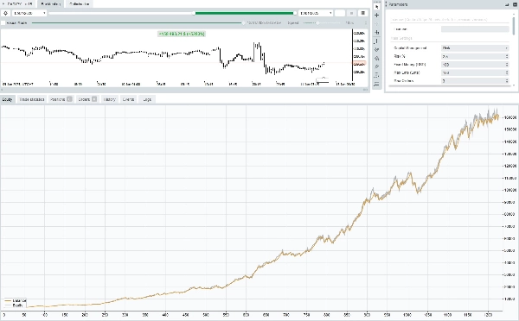Open the Equity tab
The width and height of the screenshot is (519, 321).
(7, 99)
